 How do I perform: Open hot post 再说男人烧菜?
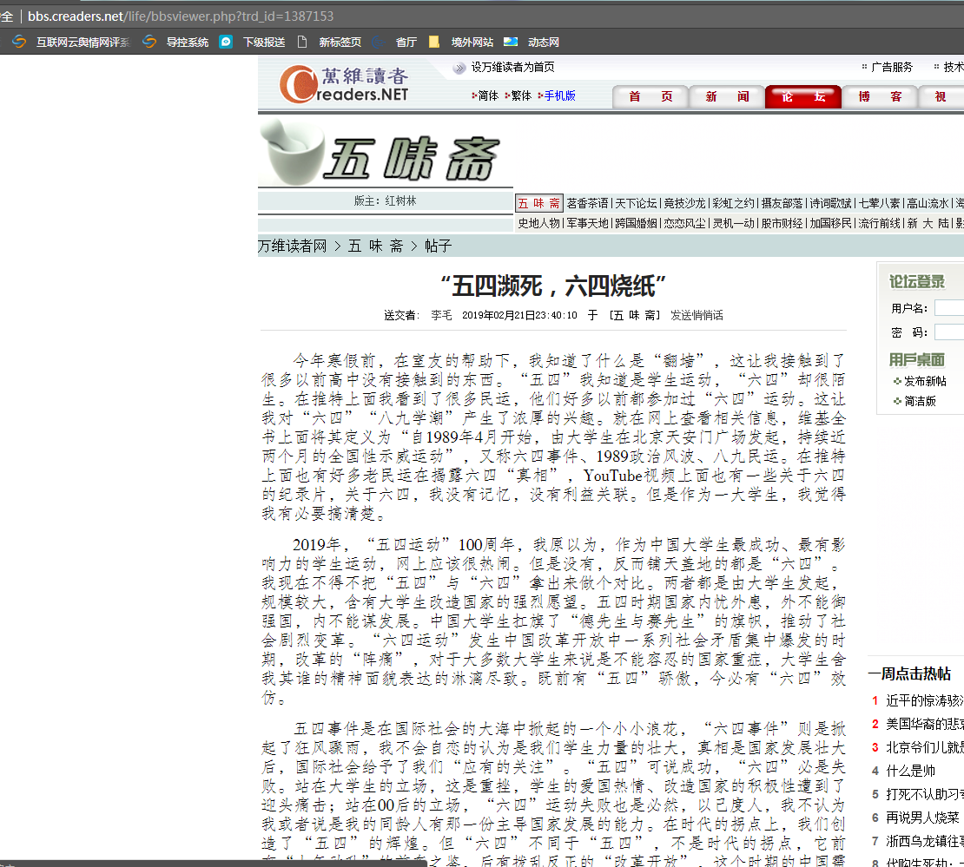pos(922,818)
